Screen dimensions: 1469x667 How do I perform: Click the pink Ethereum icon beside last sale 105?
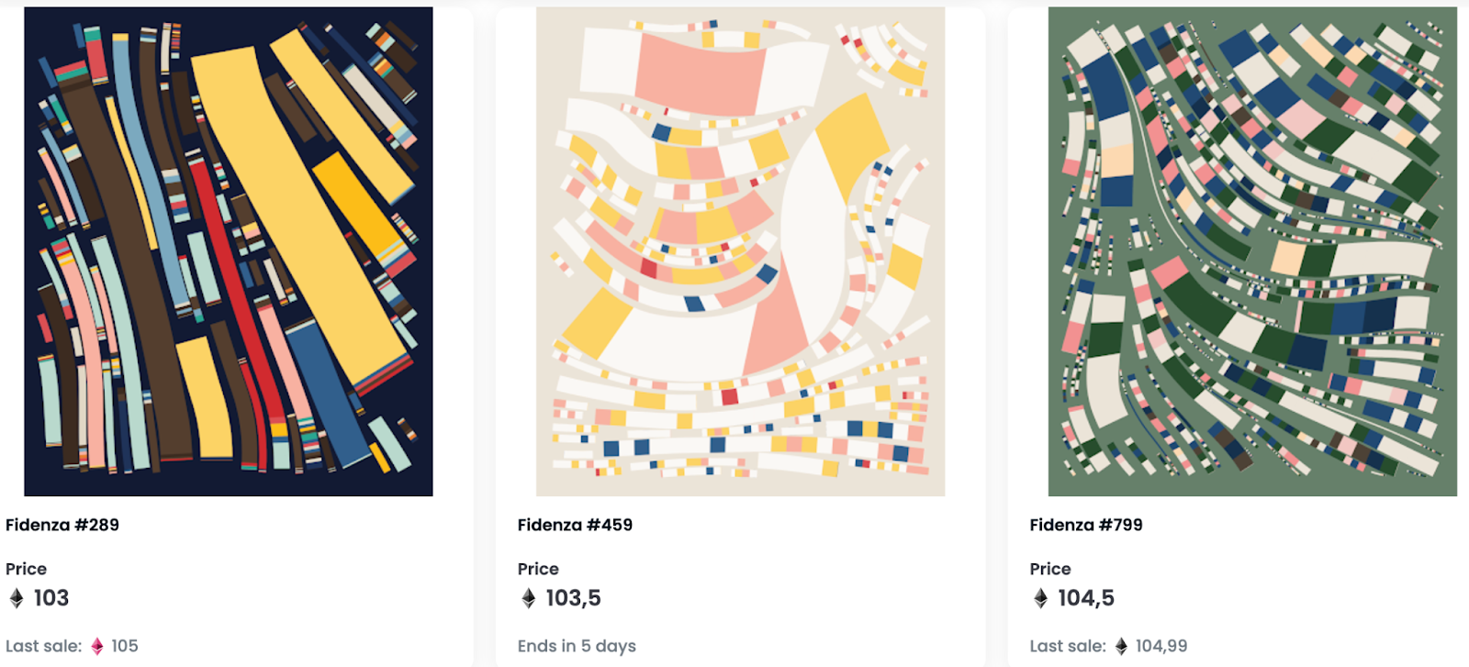[x=97, y=646]
